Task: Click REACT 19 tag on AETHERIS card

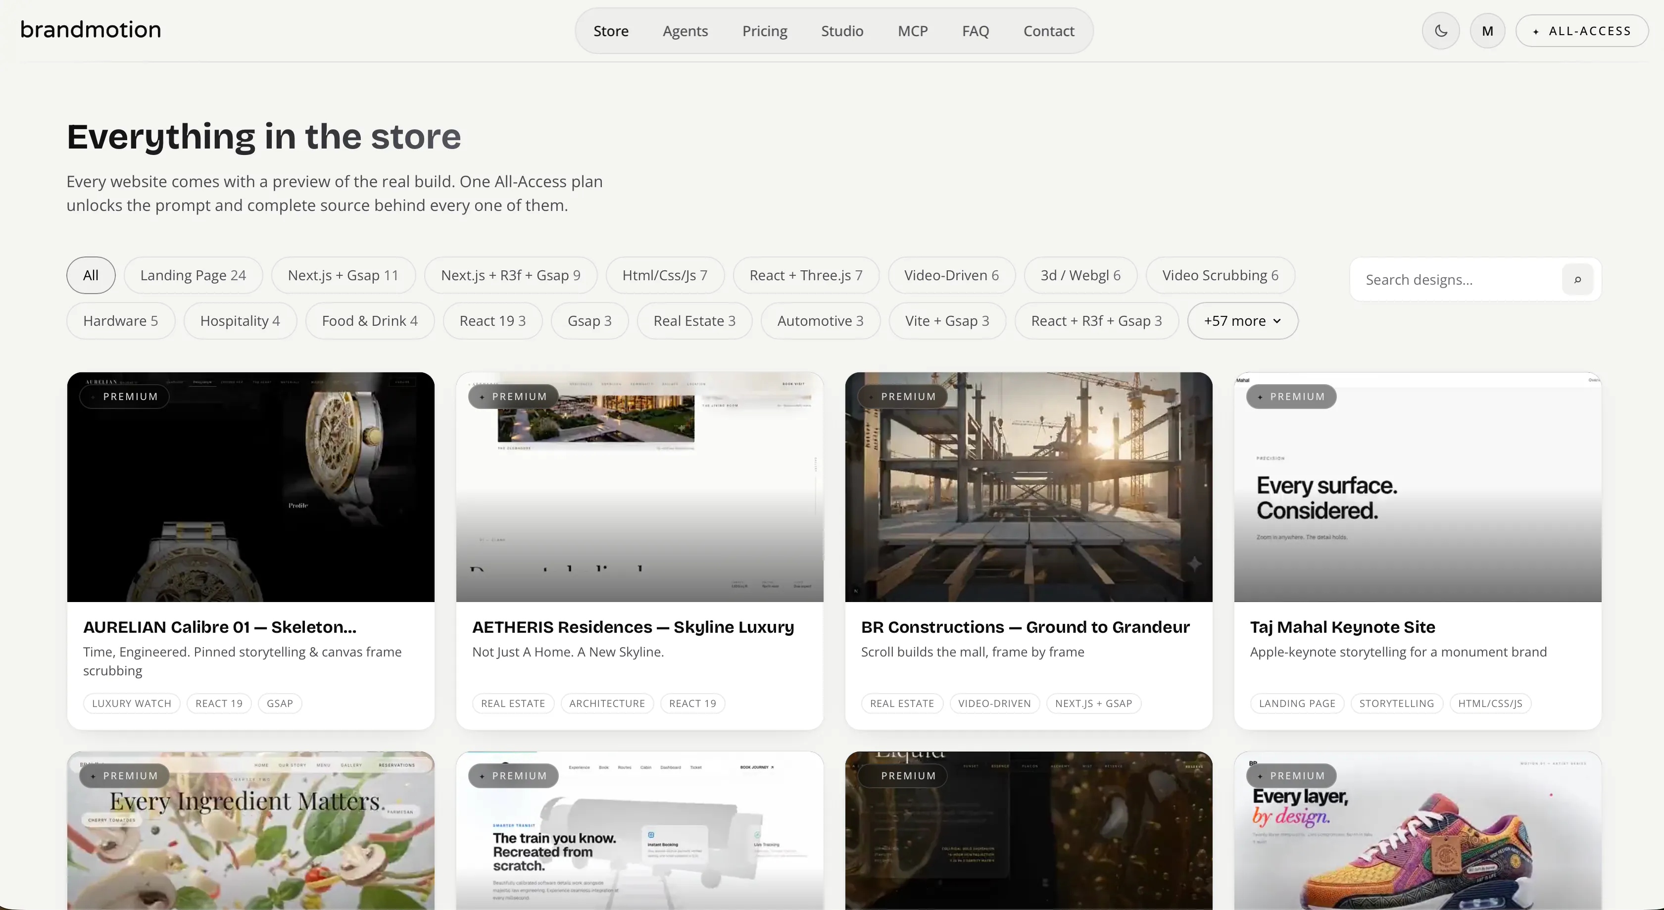Action: 692,703
